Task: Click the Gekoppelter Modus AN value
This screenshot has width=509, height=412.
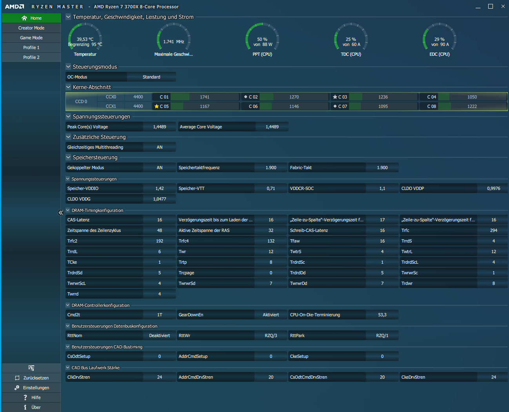Action: click(160, 168)
